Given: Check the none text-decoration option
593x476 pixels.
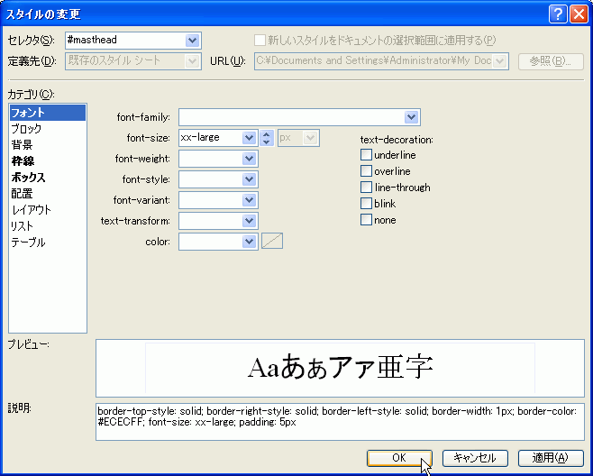Looking at the screenshot, I should [x=366, y=220].
